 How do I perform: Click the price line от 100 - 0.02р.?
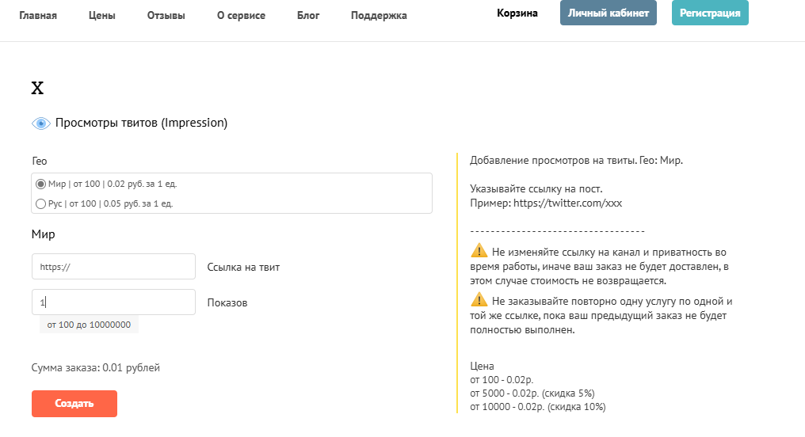pos(502,380)
